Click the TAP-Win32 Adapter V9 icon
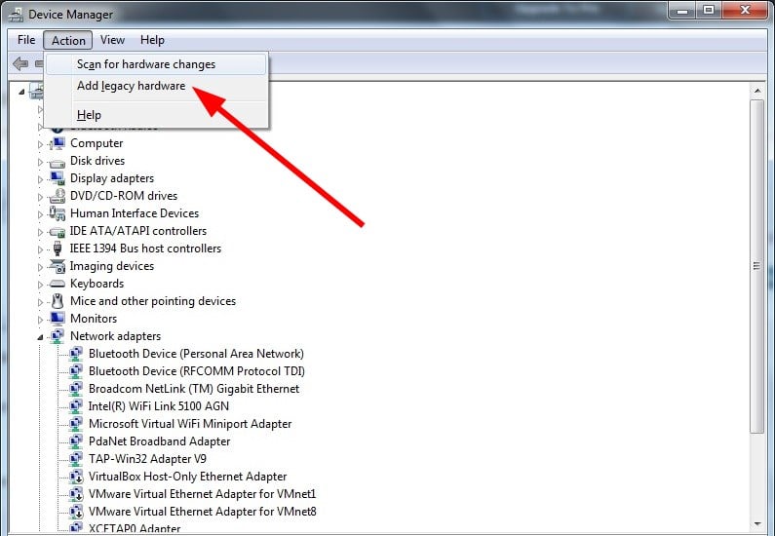 click(76, 459)
